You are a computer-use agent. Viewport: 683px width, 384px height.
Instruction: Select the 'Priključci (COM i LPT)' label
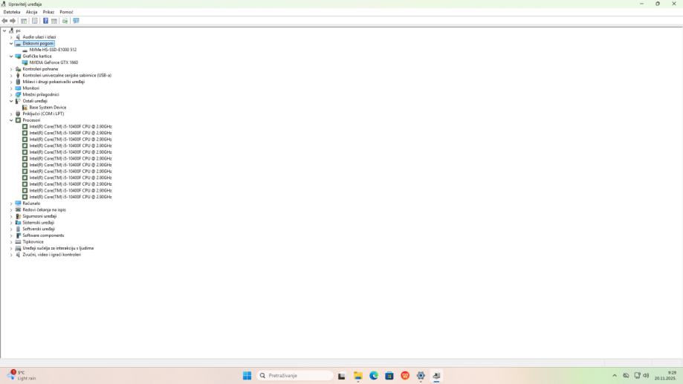(43, 114)
